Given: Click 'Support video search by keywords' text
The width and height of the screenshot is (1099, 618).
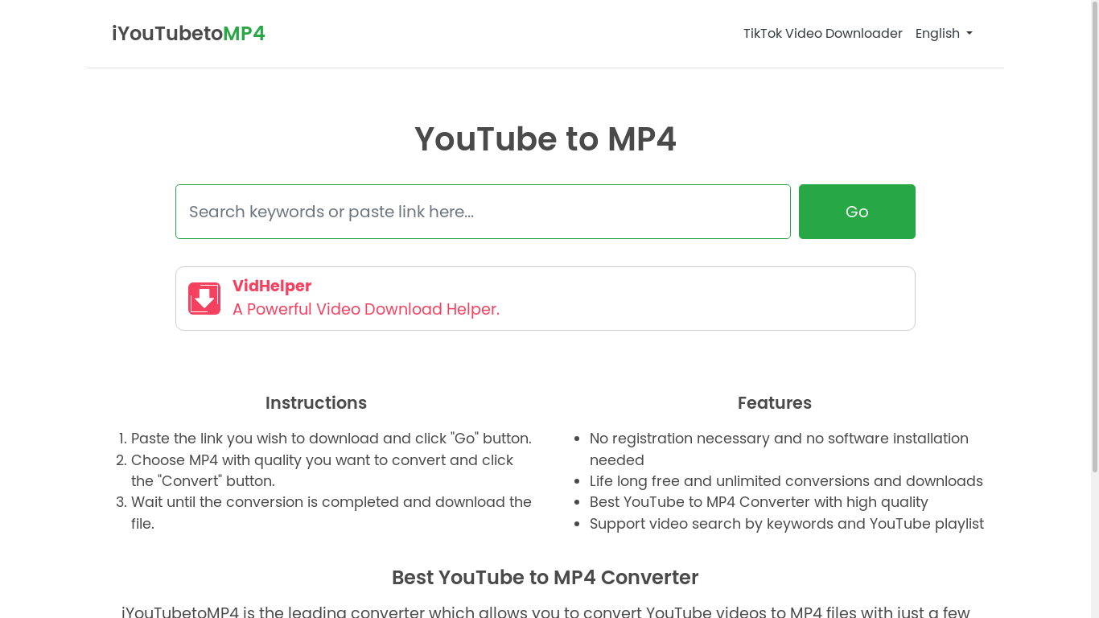Looking at the screenshot, I should point(786,524).
